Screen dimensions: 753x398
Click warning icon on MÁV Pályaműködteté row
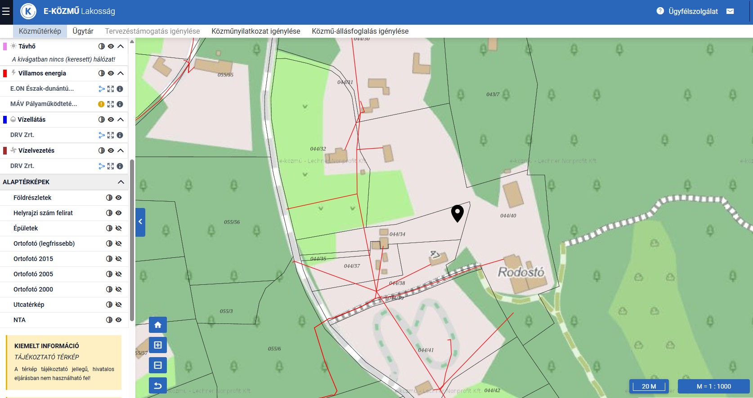click(101, 104)
